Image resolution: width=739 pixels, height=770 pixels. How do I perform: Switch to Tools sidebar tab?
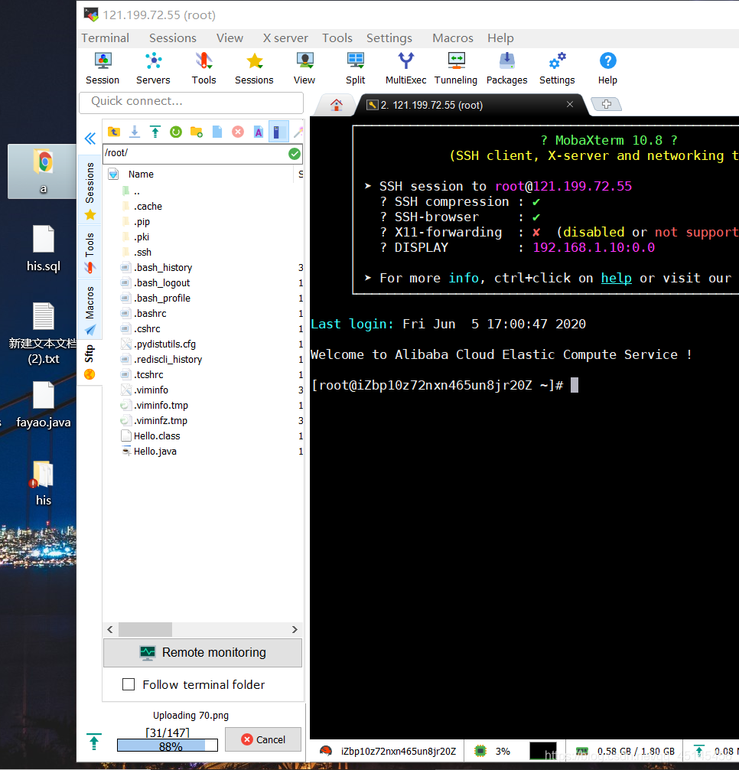[90, 252]
